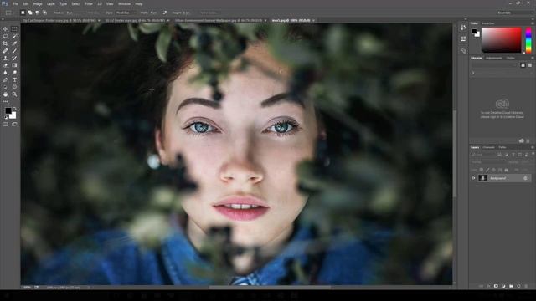Add layer mask button
This screenshot has width=536, height=301.
pos(496,286)
